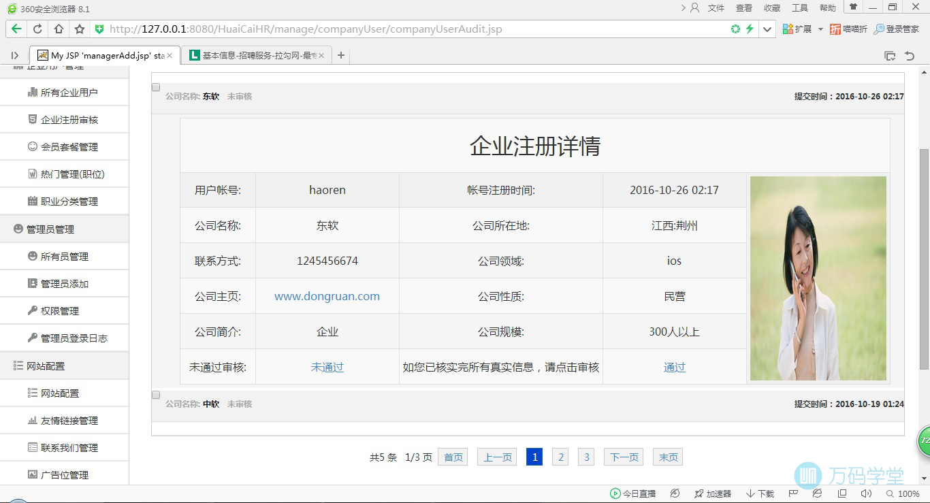Select page 2 in pagination
930x503 pixels.
point(560,457)
